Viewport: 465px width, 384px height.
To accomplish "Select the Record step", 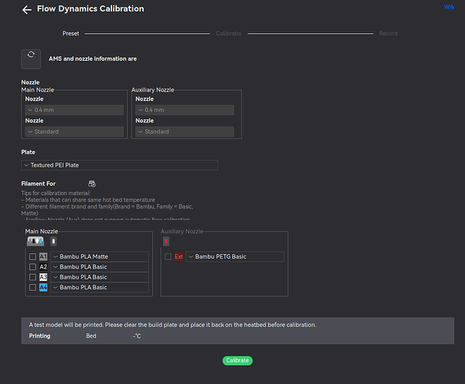I will tap(388, 33).
